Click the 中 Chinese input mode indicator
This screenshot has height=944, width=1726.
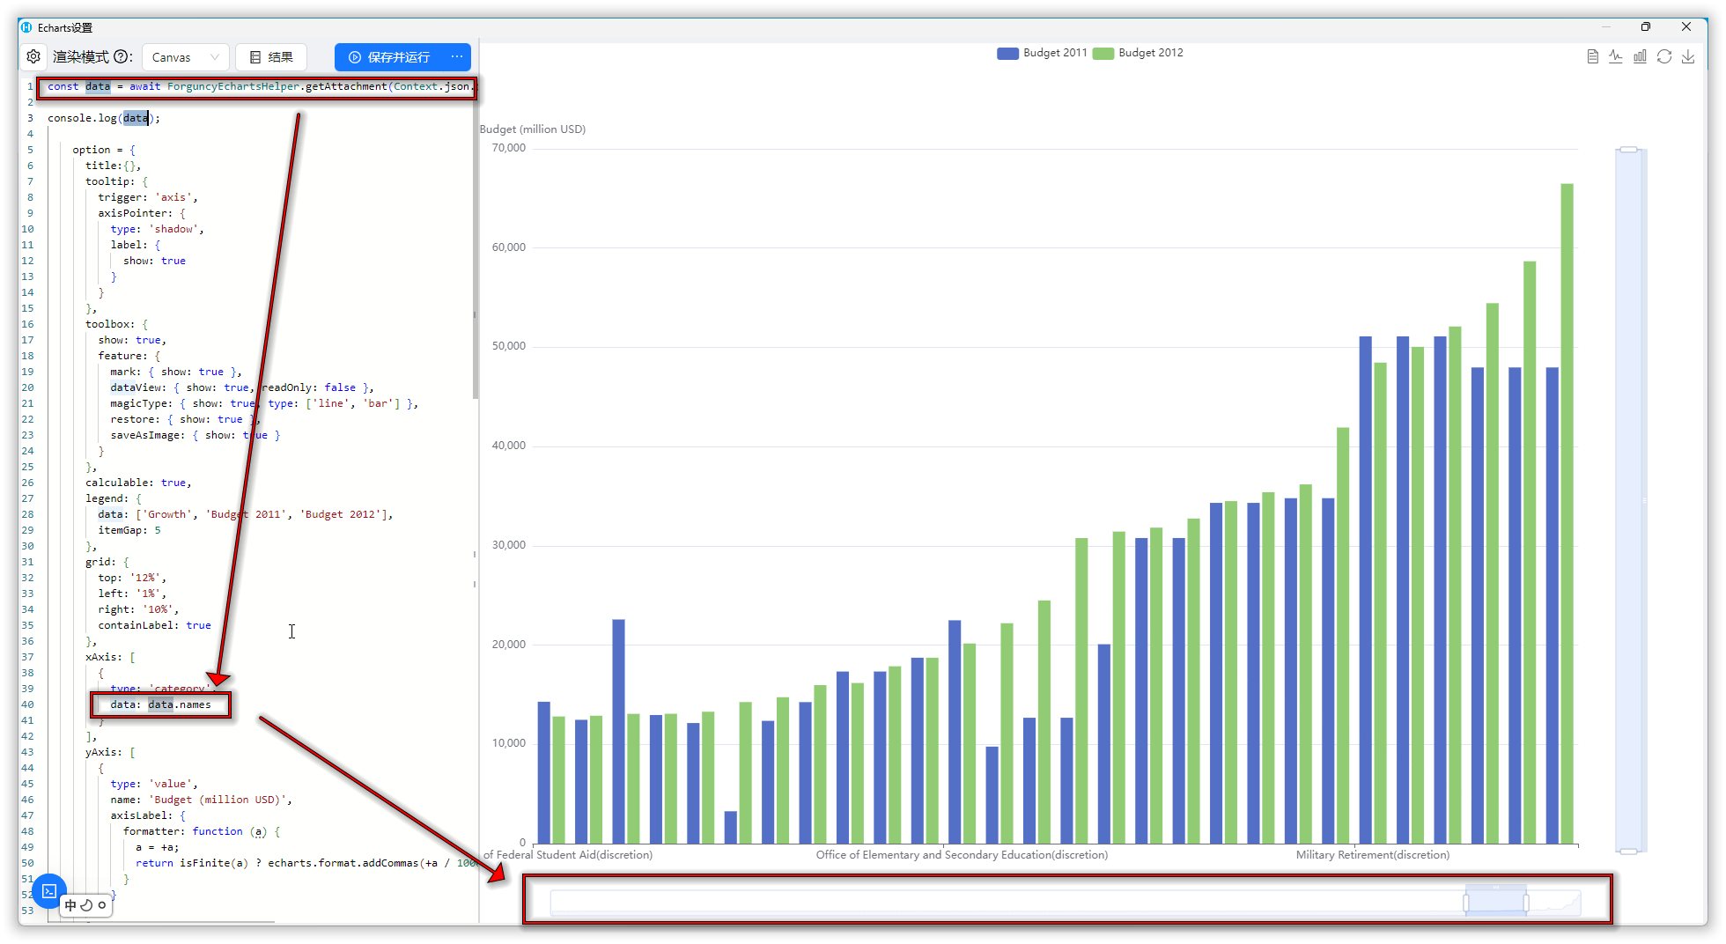(70, 905)
